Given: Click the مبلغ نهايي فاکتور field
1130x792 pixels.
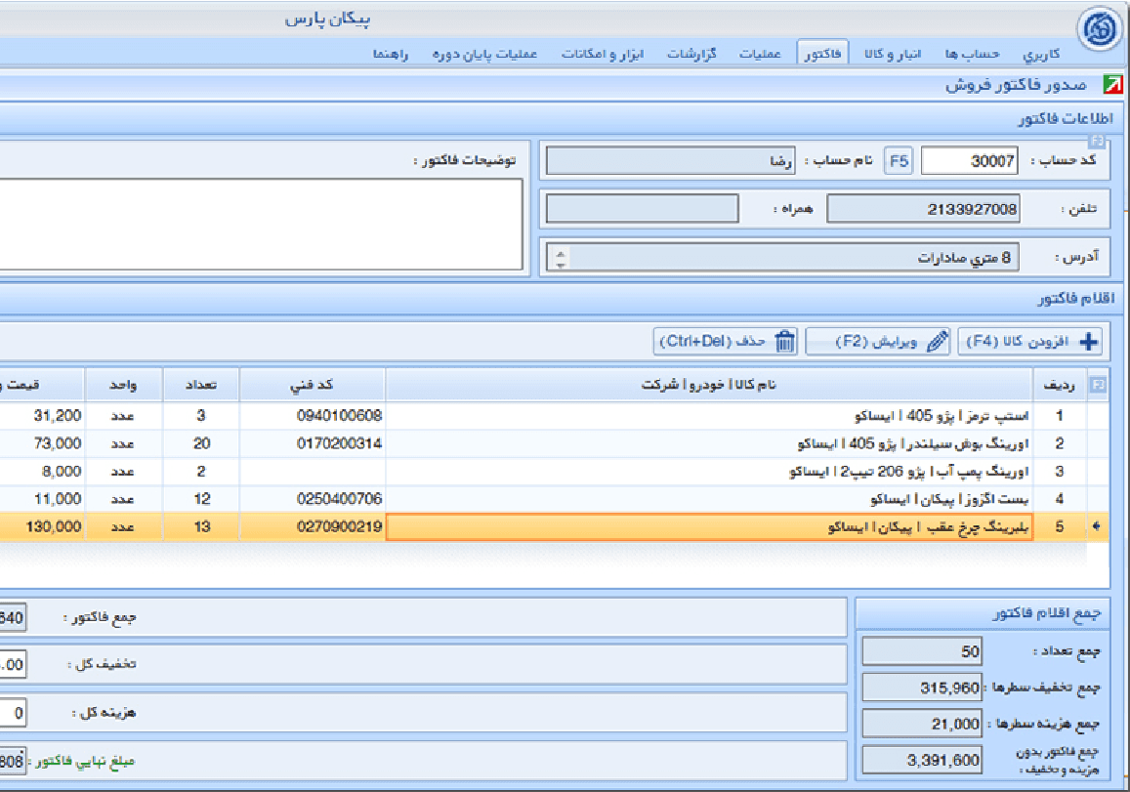Looking at the screenshot, I should click(13, 761).
